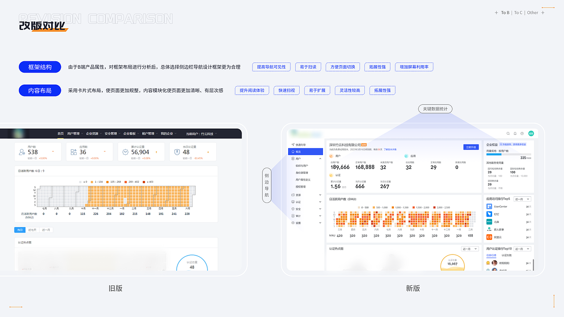Switch to 认证失败 tab
Screen dimensions: 564x317
(507, 255)
